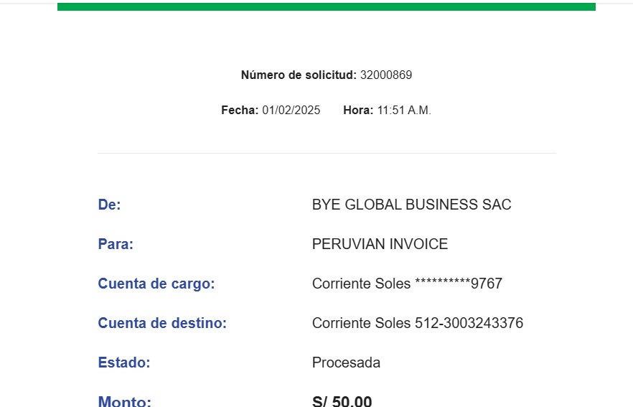Image resolution: width=633 pixels, height=407 pixels.
Task: Click the "Número de solicitud" label
Action: [x=299, y=75]
